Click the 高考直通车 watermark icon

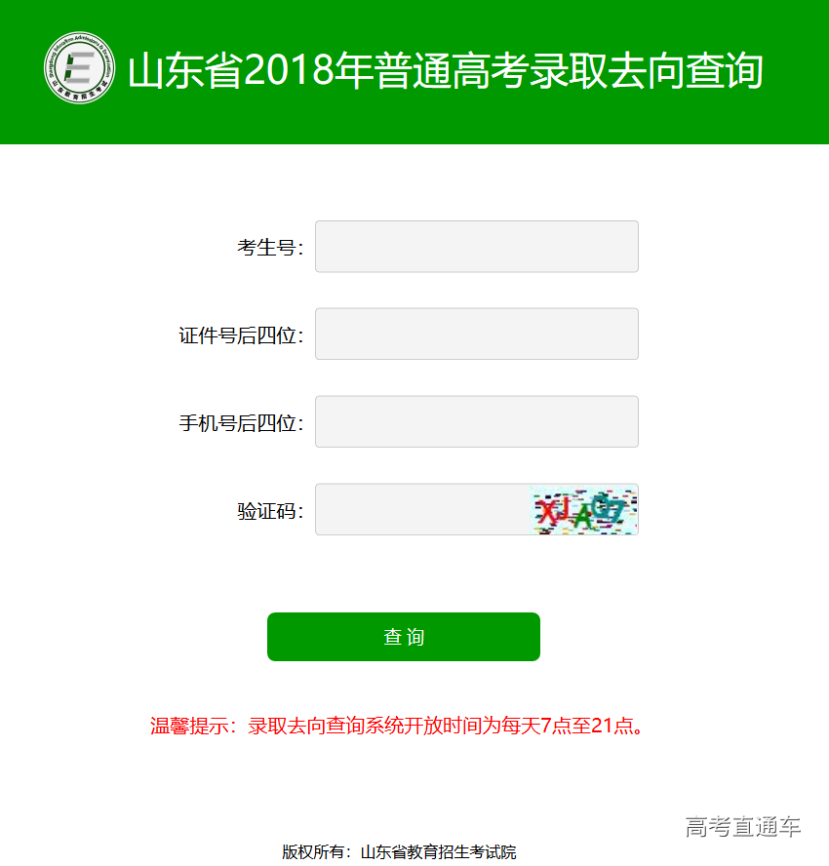pyautogui.click(x=743, y=824)
